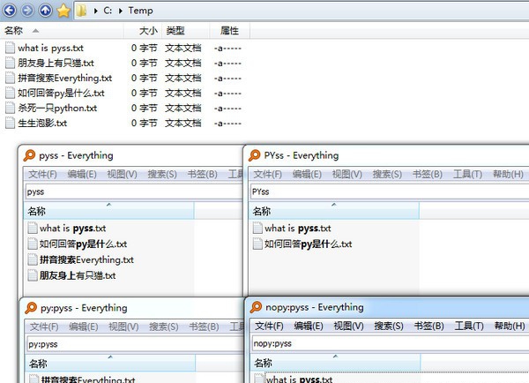This screenshot has height=383, width=529.
Task: Sort by 名称 header in pyss window
Action: (x=109, y=211)
